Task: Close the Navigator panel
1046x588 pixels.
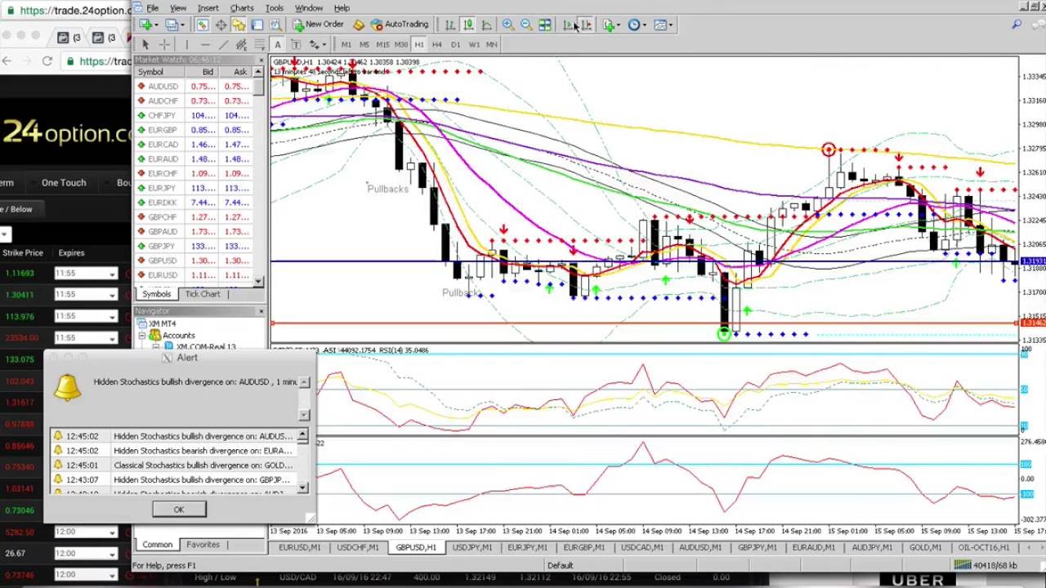Action: click(261, 311)
